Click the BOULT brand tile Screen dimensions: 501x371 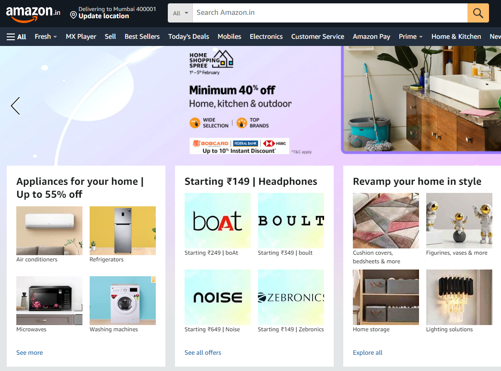pyautogui.click(x=291, y=221)
